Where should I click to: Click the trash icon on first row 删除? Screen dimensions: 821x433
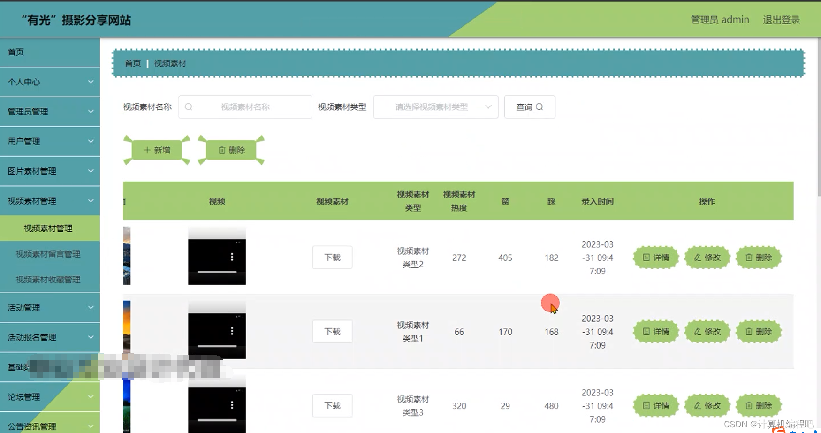[x=750, y=257]
